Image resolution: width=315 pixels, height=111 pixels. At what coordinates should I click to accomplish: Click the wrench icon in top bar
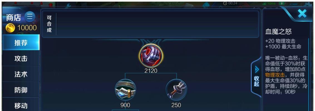pyautogui.click(x=69, y=6)
